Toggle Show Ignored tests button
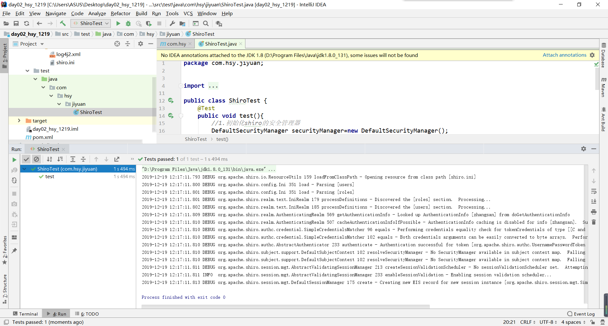This screenshot has height=326, width=608. [36, 159]
